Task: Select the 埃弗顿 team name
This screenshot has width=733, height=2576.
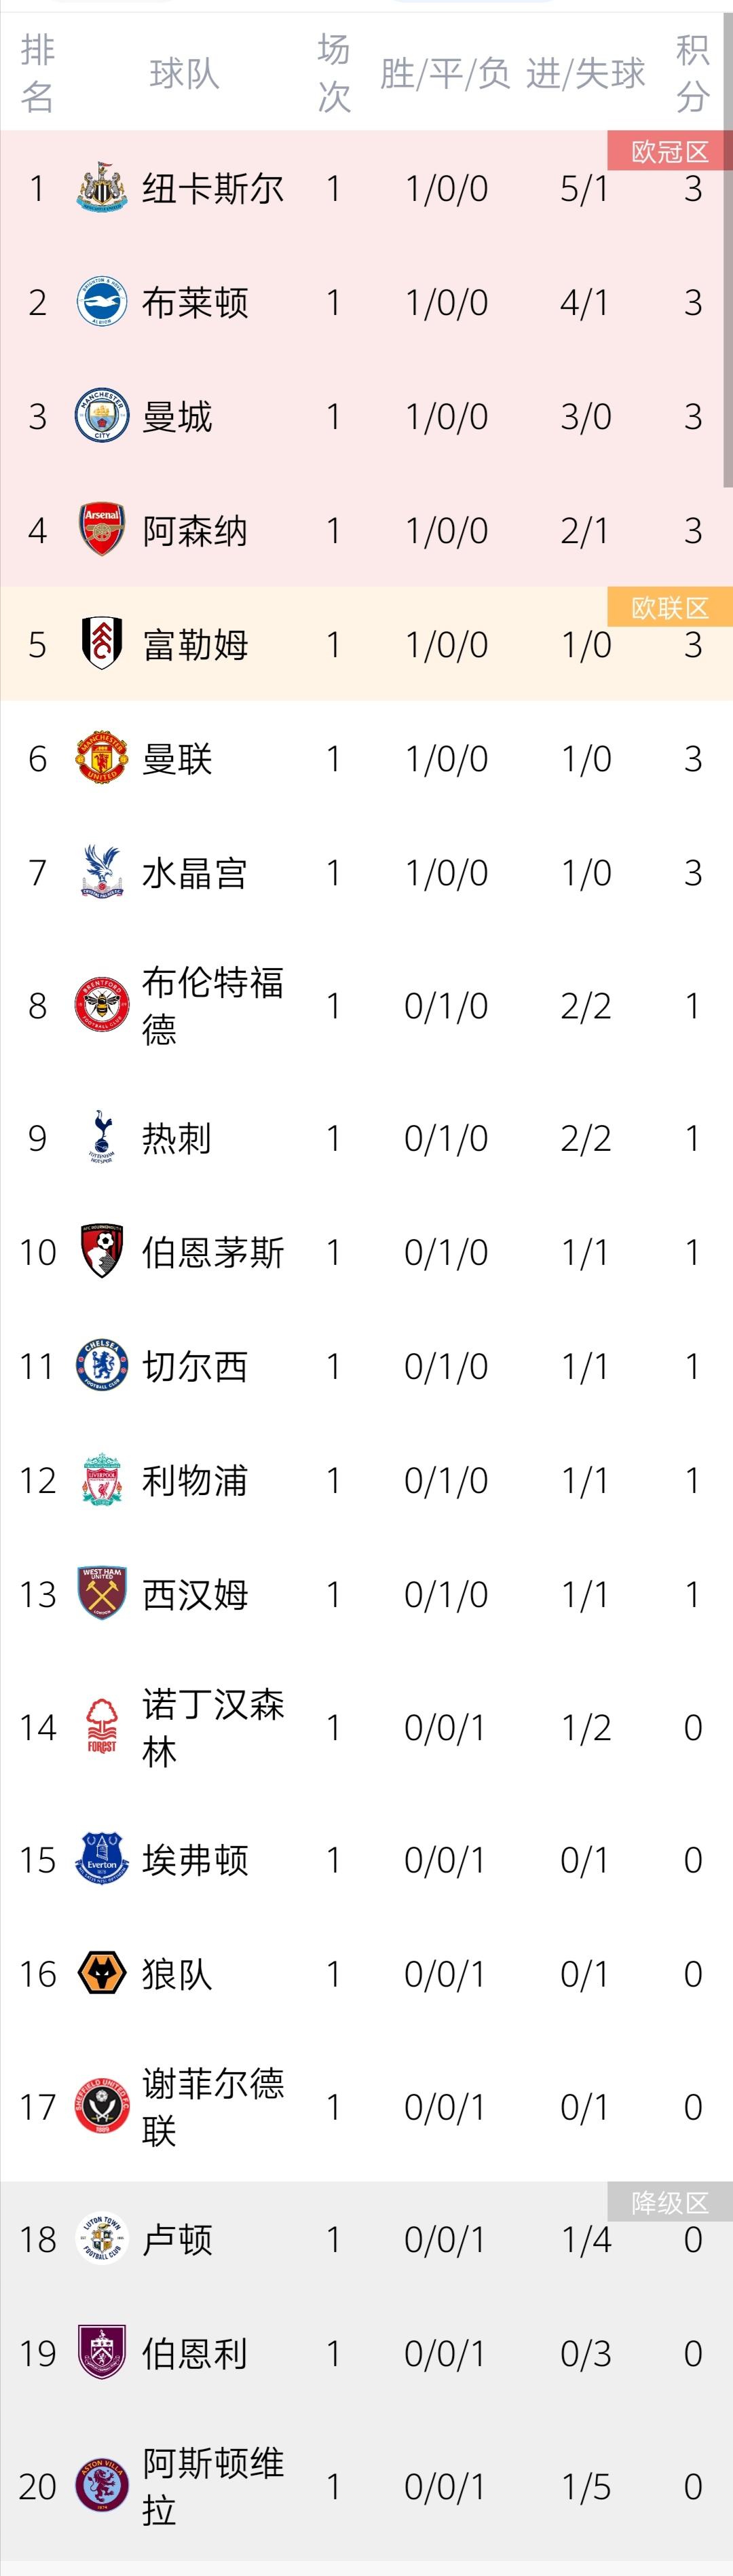Action: 195,1860
